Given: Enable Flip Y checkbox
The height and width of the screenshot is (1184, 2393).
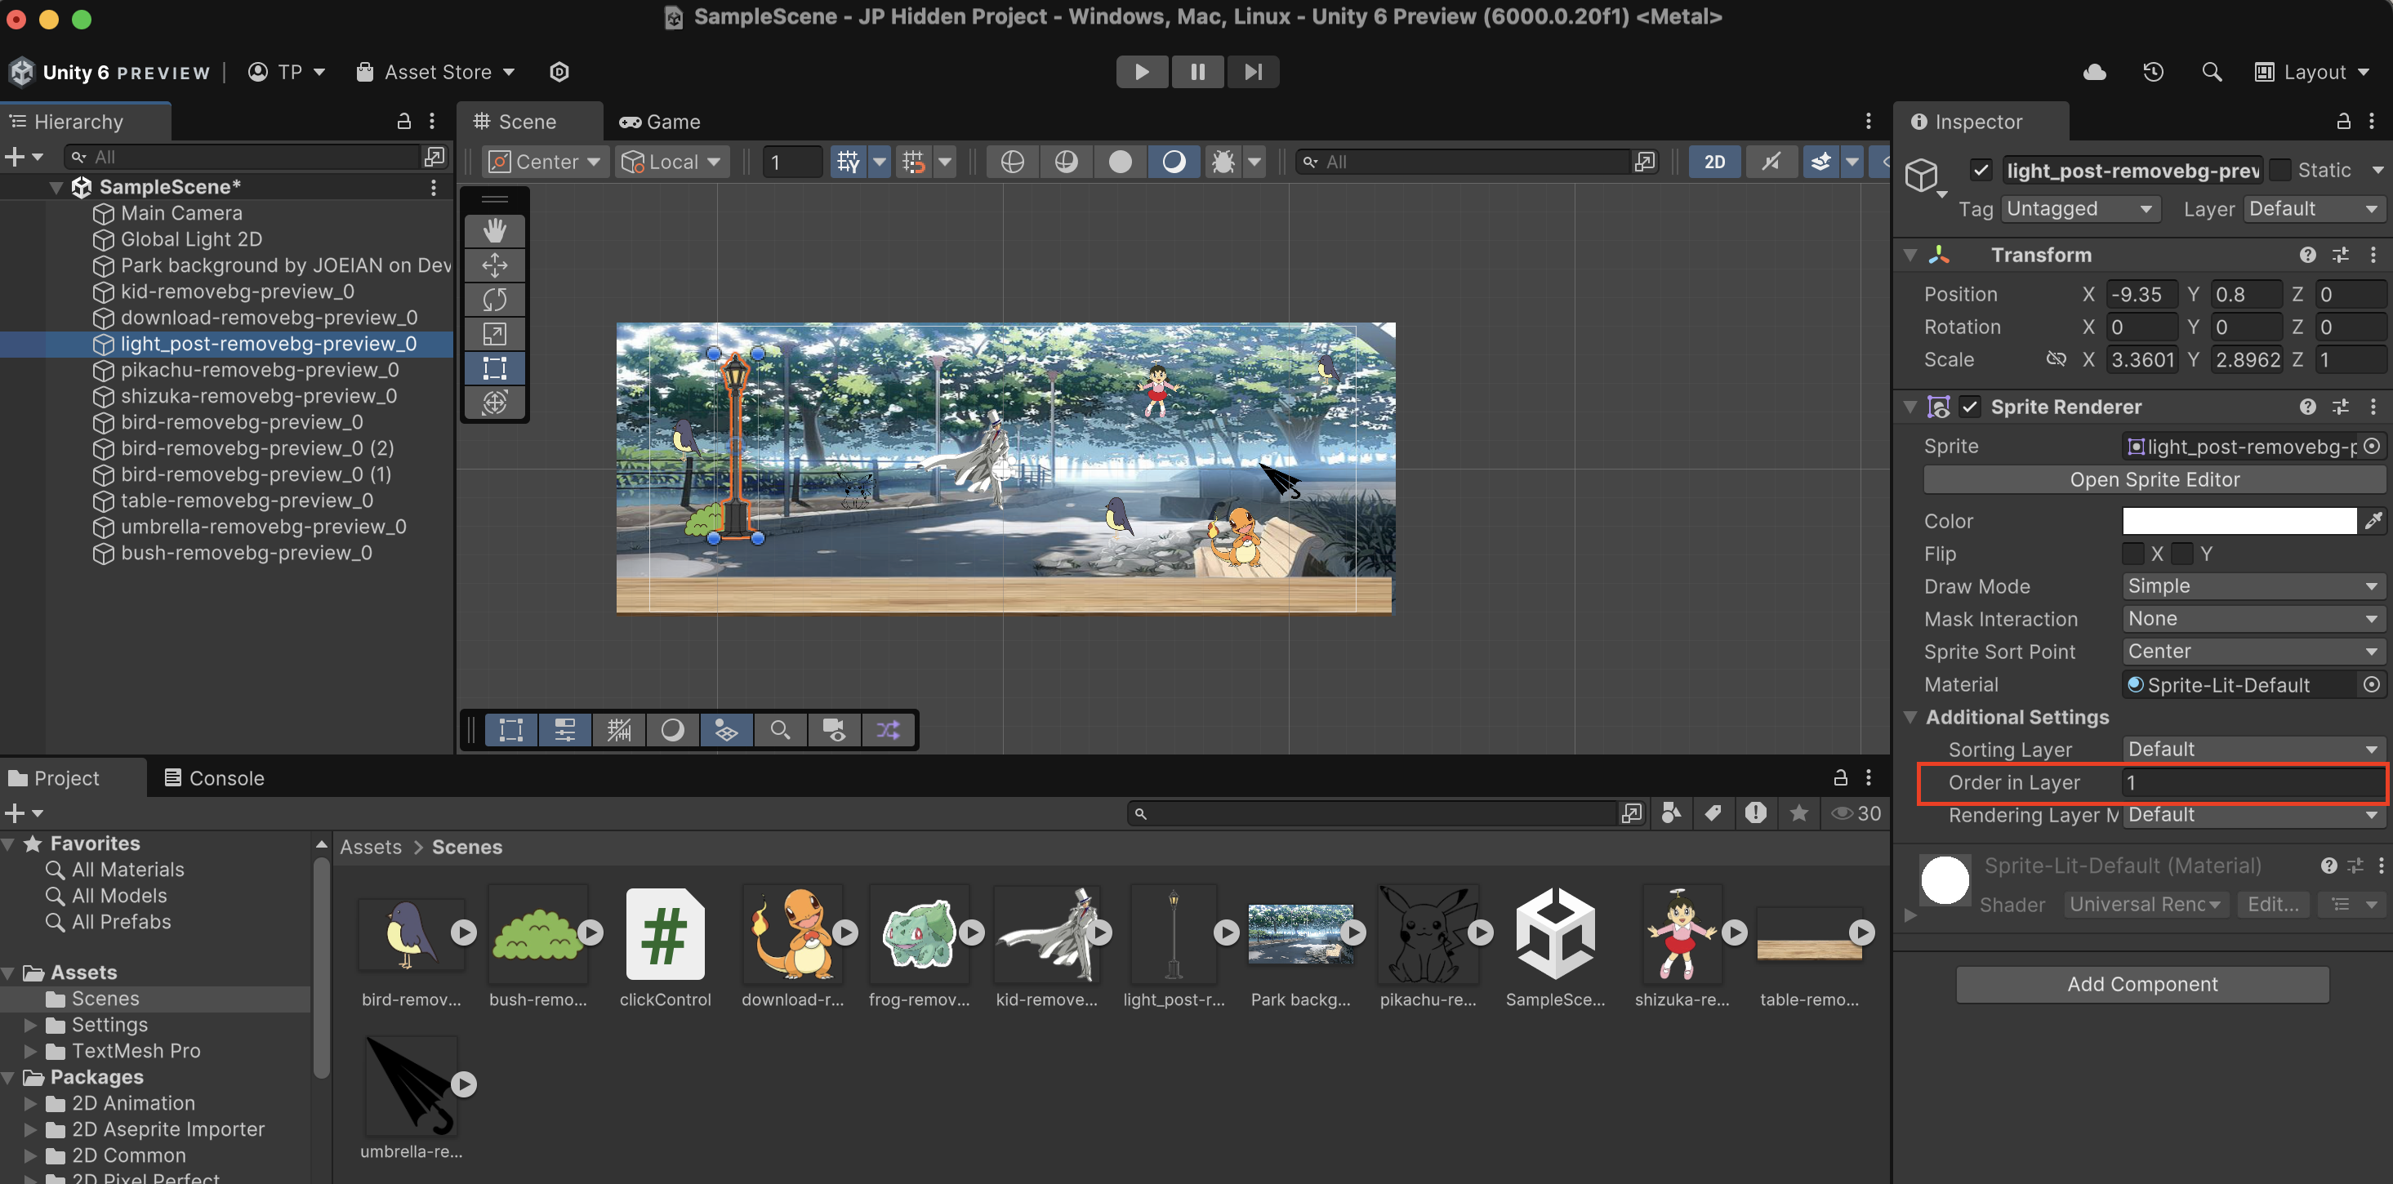Looking at the screenshot, I should tap(2182, 554).
